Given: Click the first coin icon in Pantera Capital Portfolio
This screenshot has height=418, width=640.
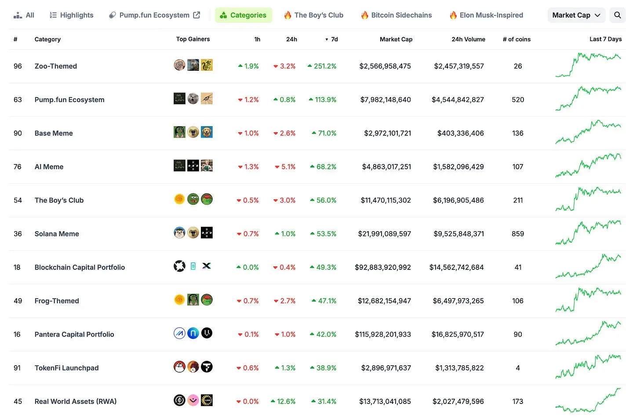Looking at the screenshot, I should (x=179, y=333).
